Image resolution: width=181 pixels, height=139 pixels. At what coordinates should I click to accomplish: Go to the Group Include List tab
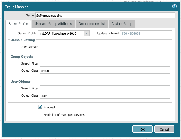[91, 24]
